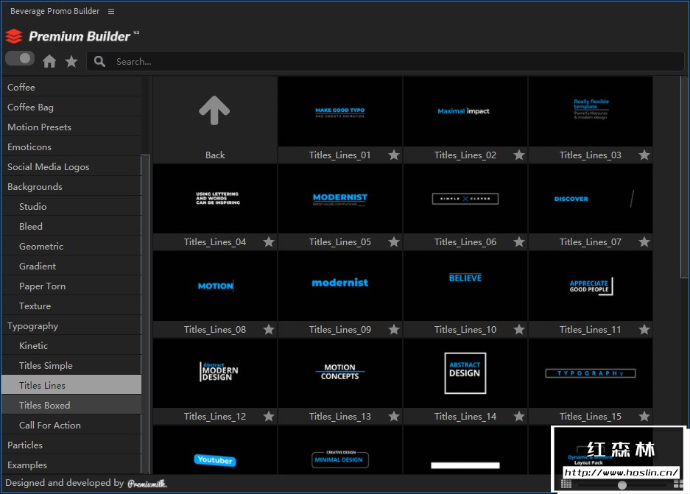Open the Motion Presets category
Viewport: 690px width, 494px height.
tap(71, 127)
